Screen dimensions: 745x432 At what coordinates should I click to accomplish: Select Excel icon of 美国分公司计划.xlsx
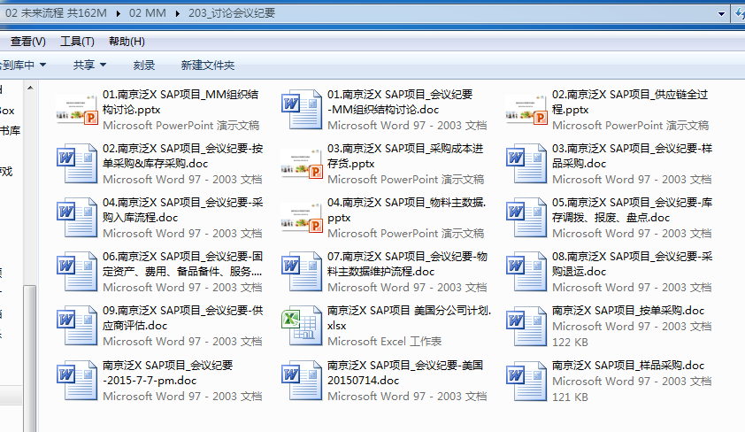click(301, 326)
